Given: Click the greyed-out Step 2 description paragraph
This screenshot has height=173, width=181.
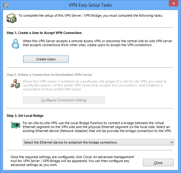Looking at the screenshot, I should click(x=95, y=85).
